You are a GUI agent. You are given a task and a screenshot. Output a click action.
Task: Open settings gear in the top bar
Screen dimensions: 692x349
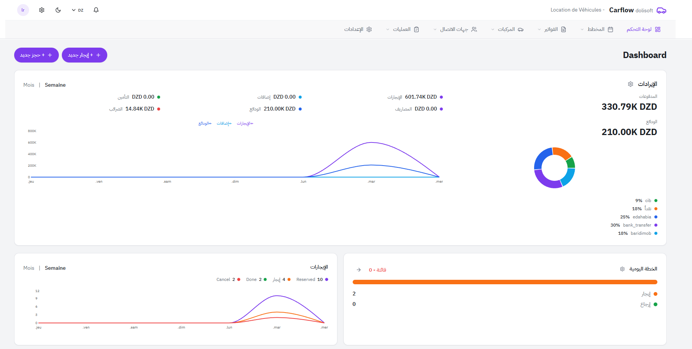point(42,10)
